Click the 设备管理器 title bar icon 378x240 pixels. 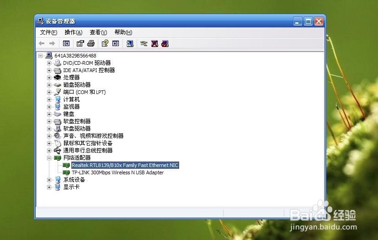click(x=40, y=21)
